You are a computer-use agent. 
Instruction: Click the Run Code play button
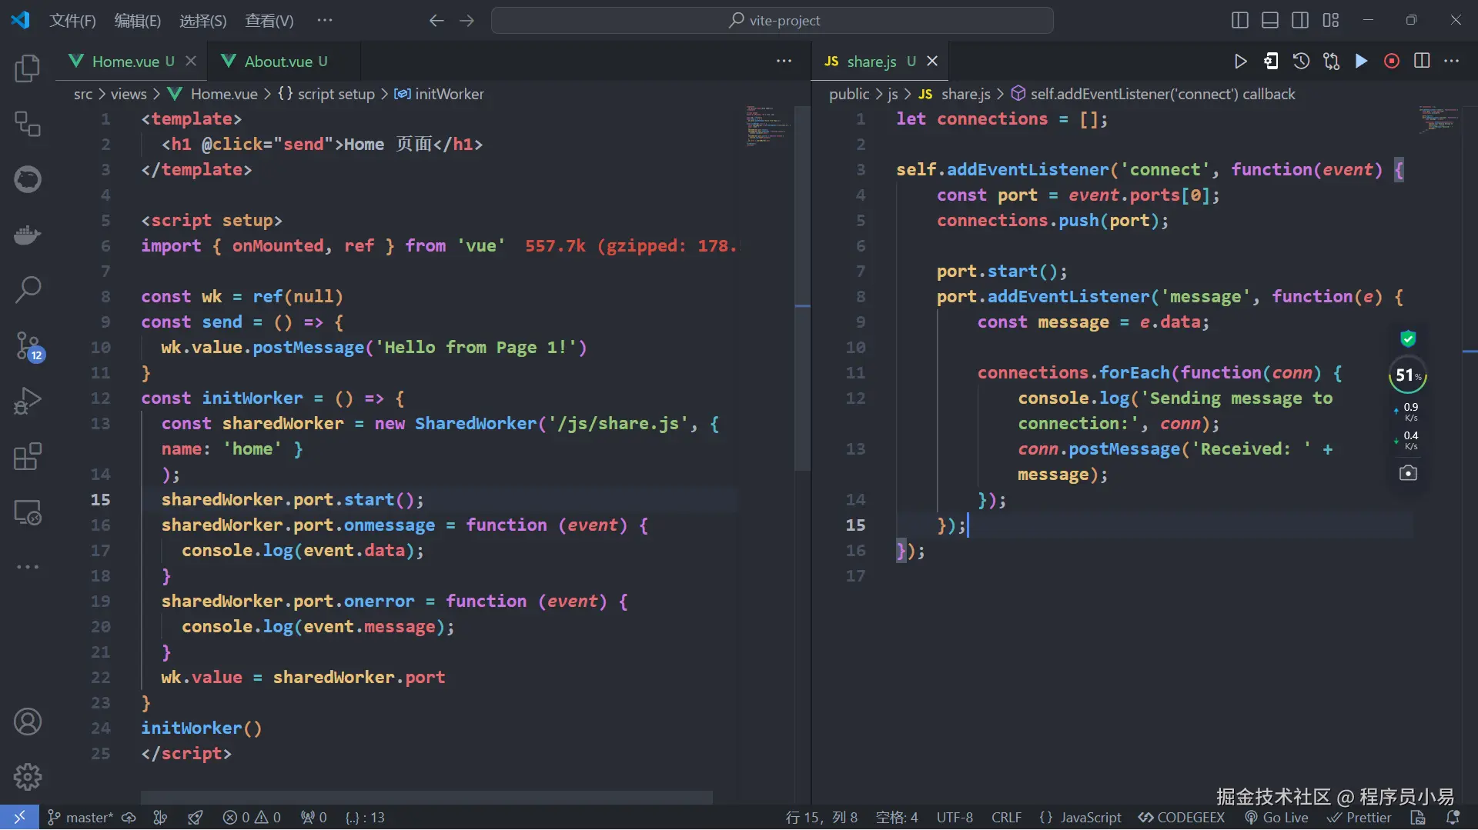[x=1240, y=62]
